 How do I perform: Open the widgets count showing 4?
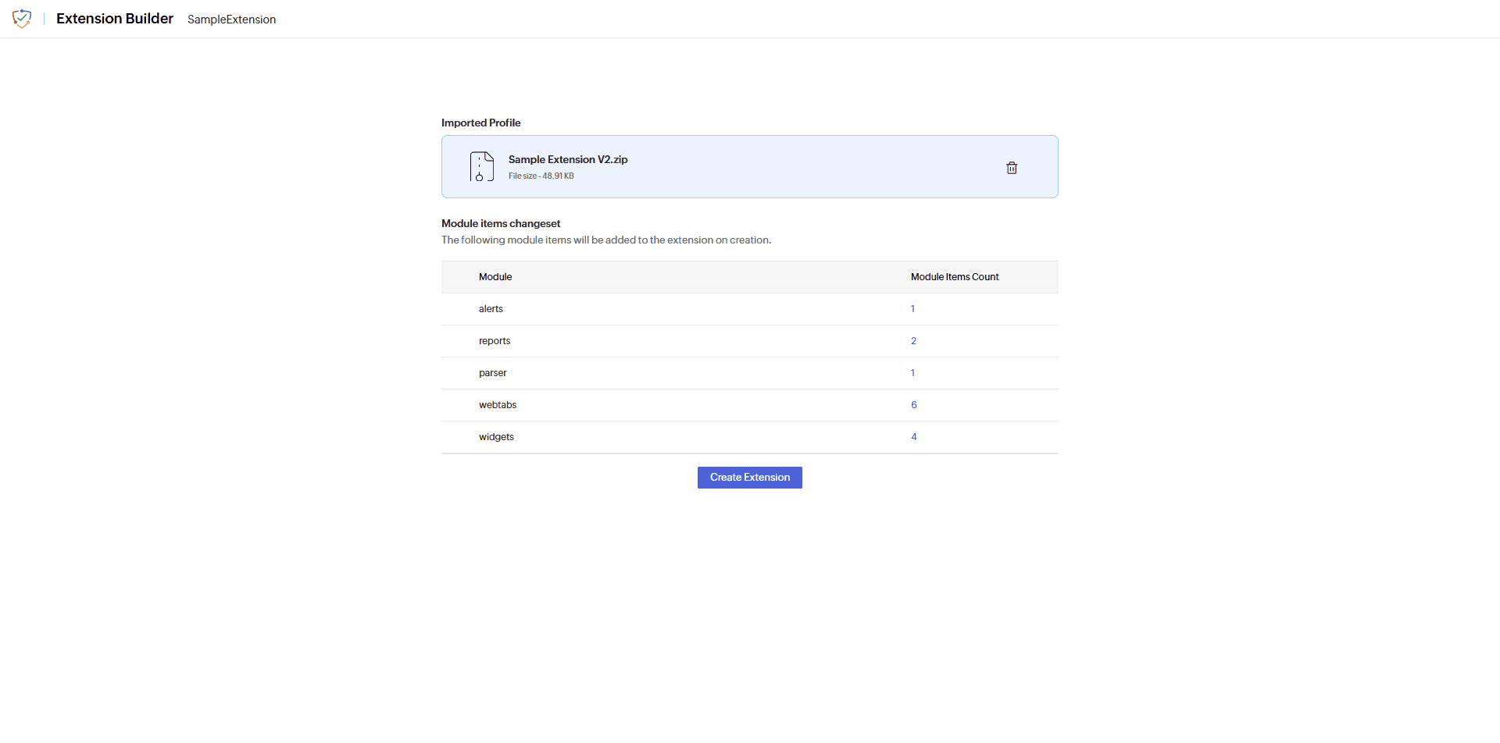pyautogui.click(x=913, y=436)
